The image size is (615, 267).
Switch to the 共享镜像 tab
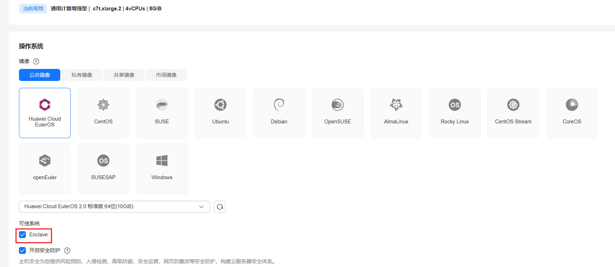coord(124,75)
